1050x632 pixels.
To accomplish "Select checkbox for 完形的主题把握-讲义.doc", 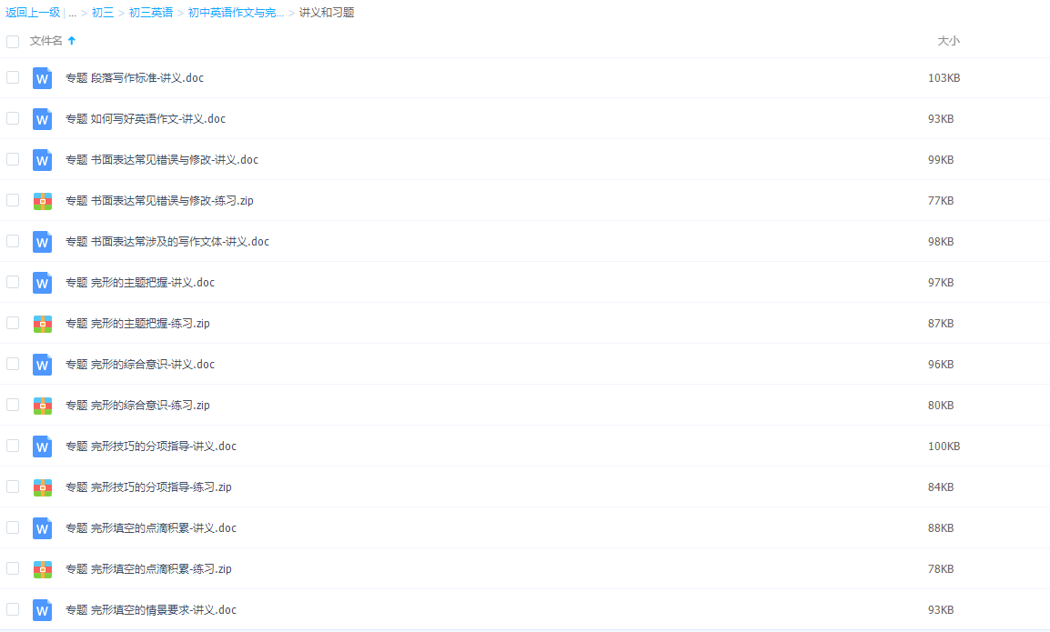I will pyautogui.click(x=13, y=282).
